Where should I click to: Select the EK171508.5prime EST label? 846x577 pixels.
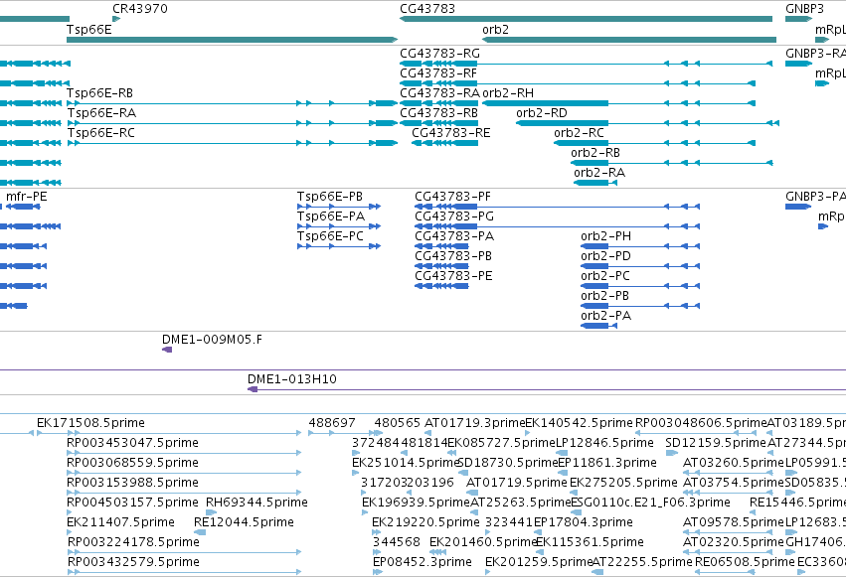click(90, 423)
